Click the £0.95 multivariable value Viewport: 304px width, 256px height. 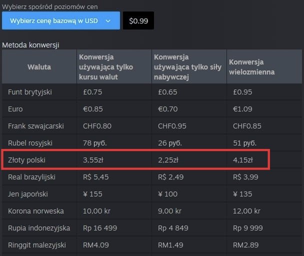point(242,92)
